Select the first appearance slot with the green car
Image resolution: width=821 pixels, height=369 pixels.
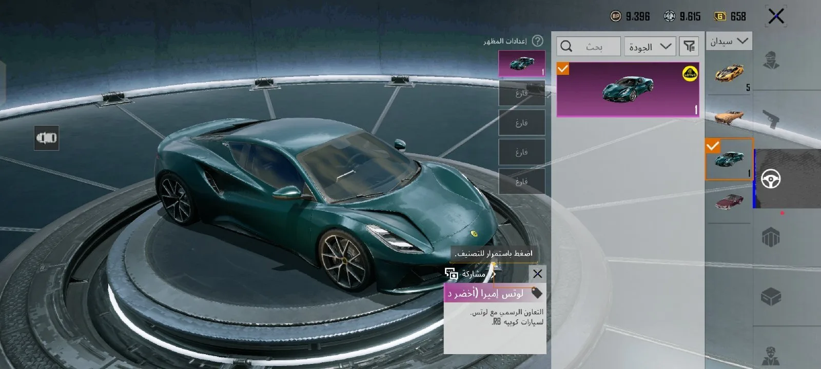click(x=522, y=64)
